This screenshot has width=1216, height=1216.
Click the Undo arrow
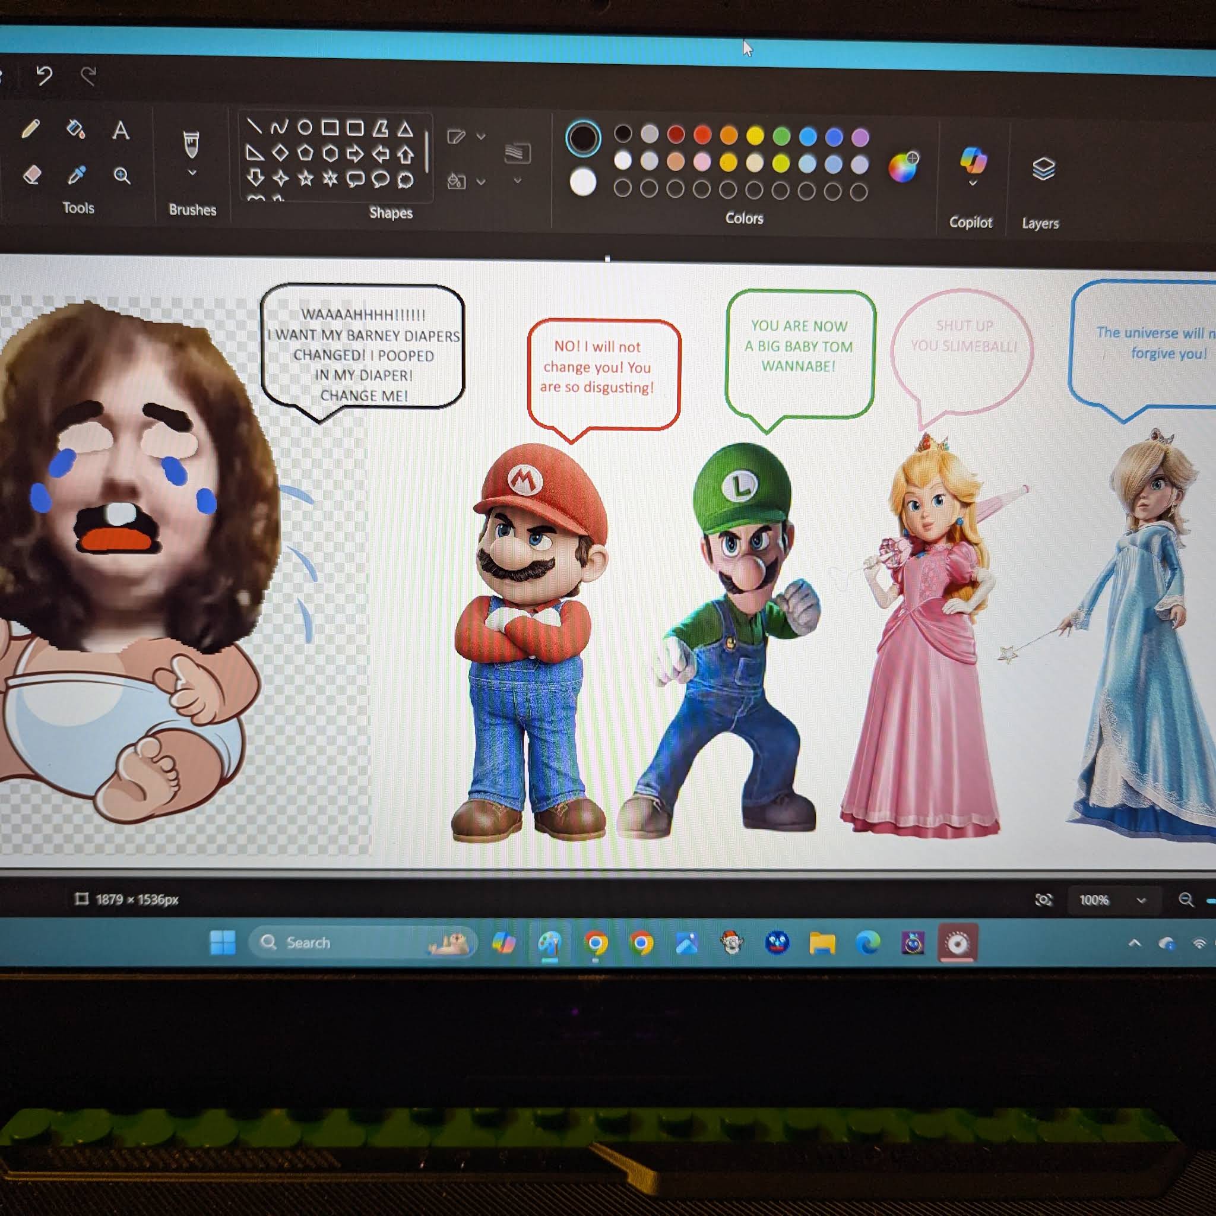tap(44, 75)
